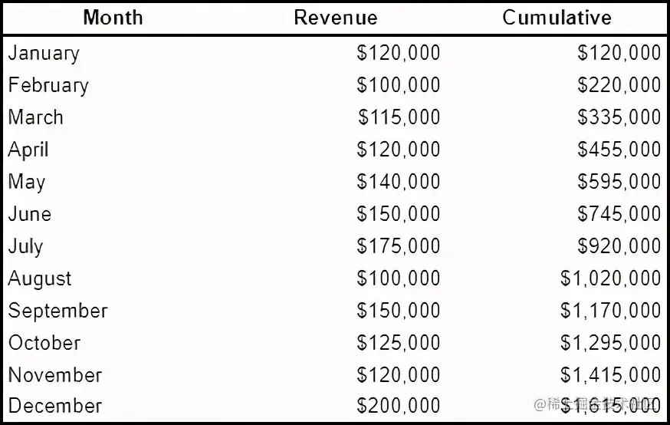Select May revenue value $140,000
The width and height of the screenshot is (670, 425).
[398, 181]
